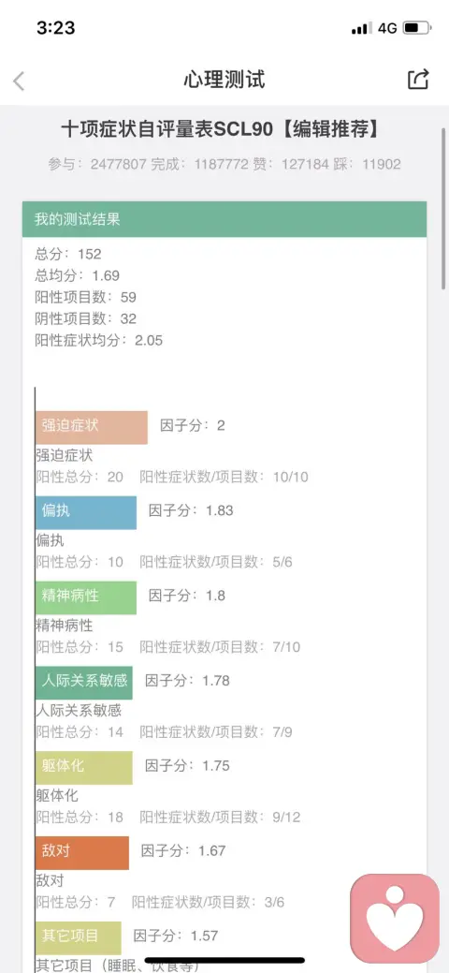This screenshot has width=449, height=973.
Task: Tap the cellular signal bars icon
Action: 361,28
